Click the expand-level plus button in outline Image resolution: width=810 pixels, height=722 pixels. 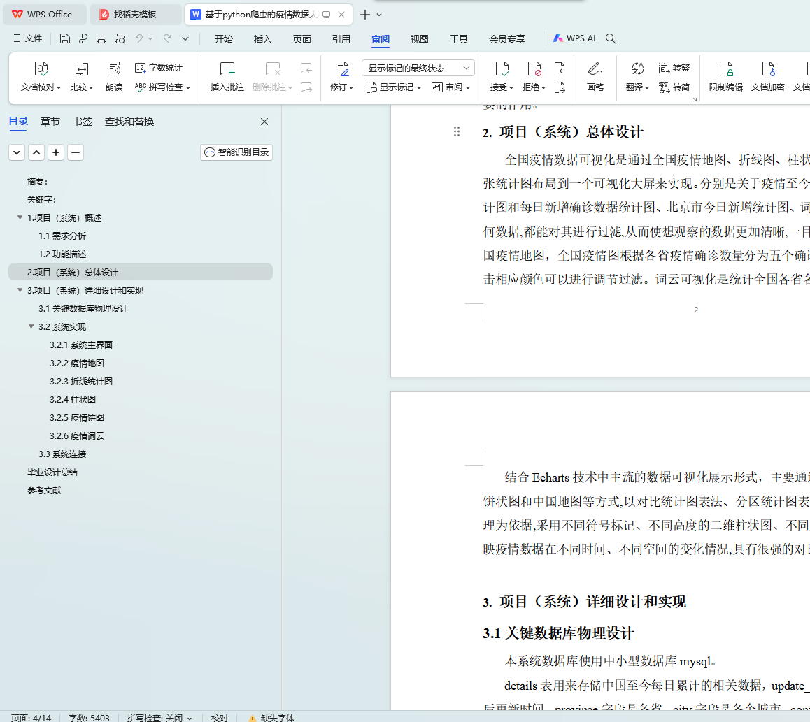click(x=56, y=152)
